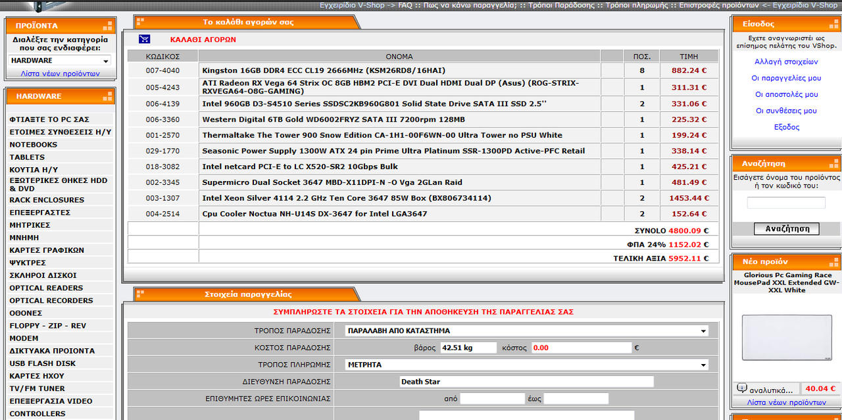The width and height of the screenshot is (842, 420).
Task: Select the CONTROLLERS category
Action: pos(37,413)
